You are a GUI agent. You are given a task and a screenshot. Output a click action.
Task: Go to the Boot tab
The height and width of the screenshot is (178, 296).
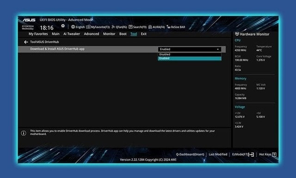(x=123, y=34)
